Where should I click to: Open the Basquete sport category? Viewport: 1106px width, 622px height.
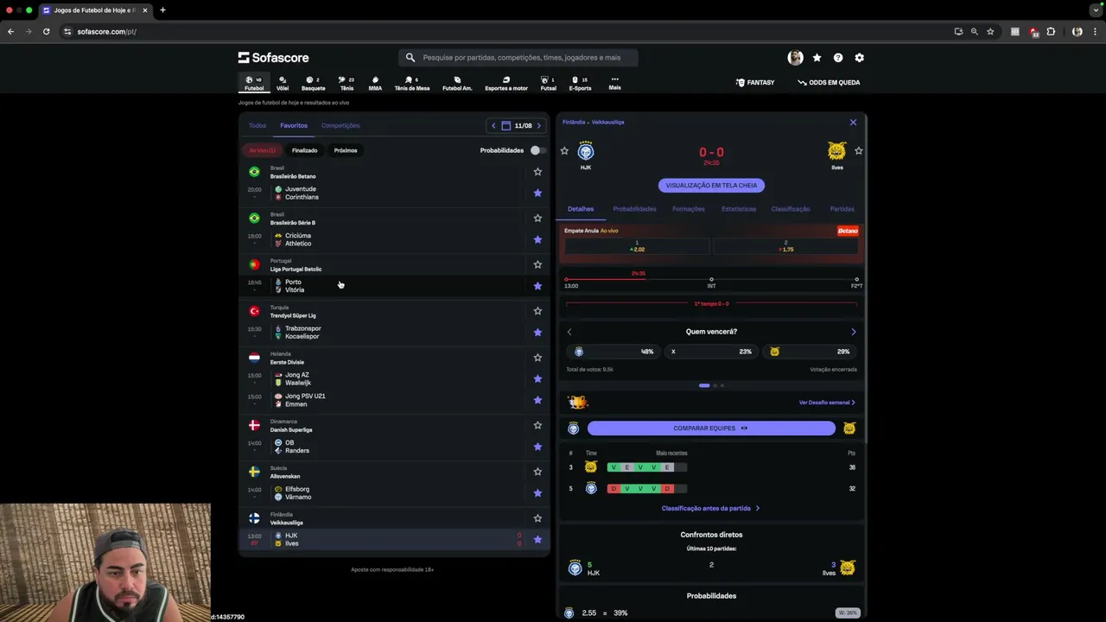pyautogui.click(x=314, y=83)
